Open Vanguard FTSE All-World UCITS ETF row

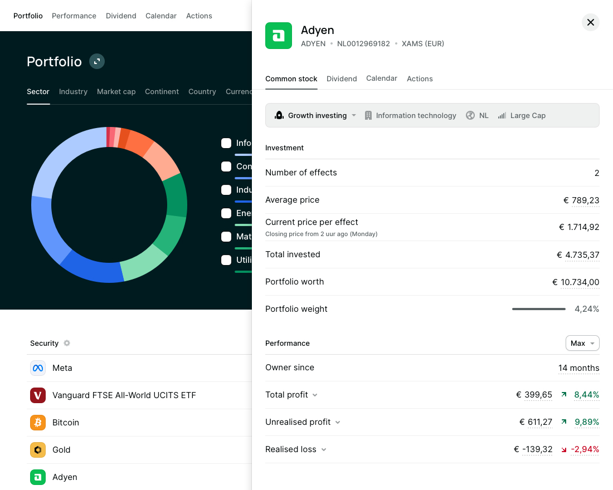pyautogui.click(x=124, y=395)
